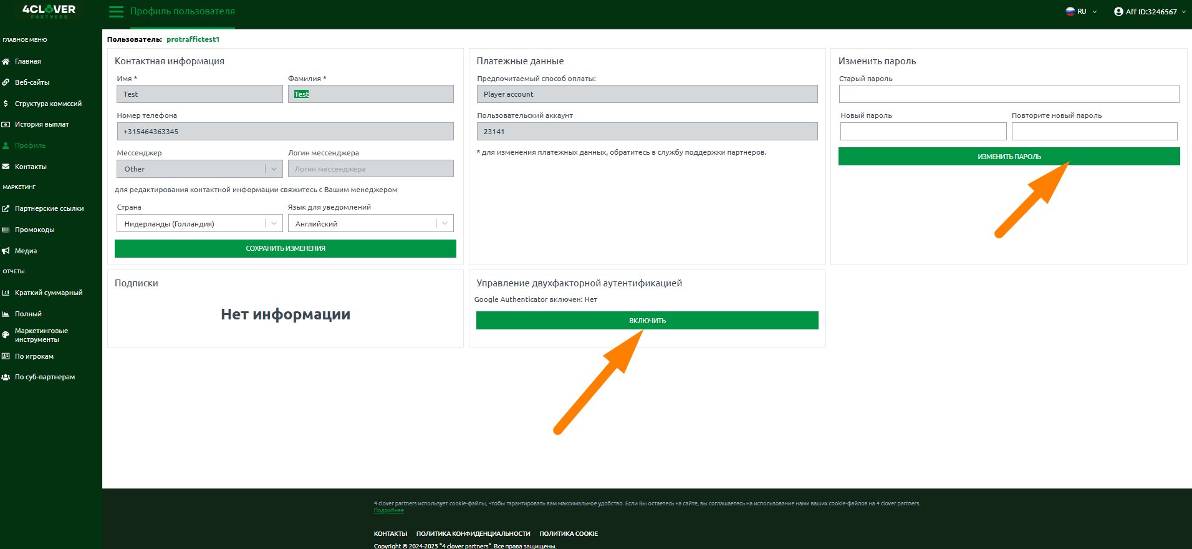Viewport: 1192px width, 549px height.
Task: Click the Новый пароль input field
Action: click(x=923, y=131)
